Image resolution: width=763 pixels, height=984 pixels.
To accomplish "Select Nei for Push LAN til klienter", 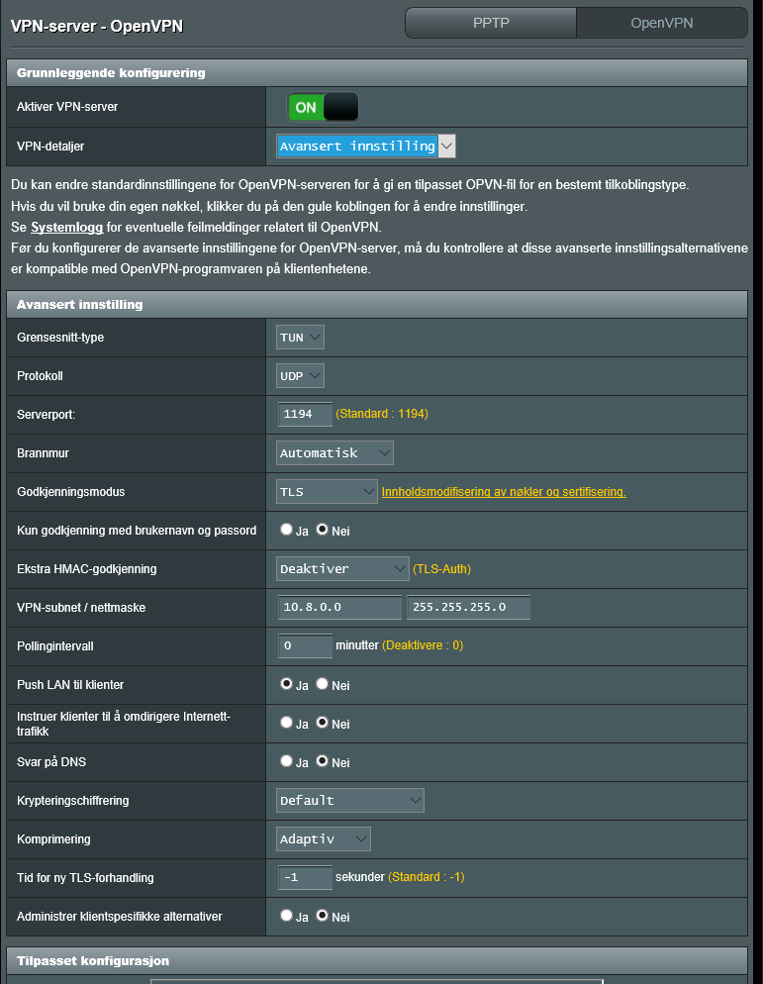I will [x=322, y=683].
